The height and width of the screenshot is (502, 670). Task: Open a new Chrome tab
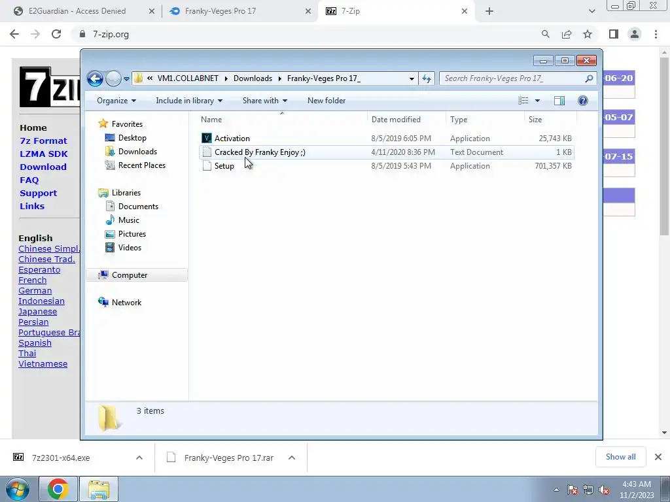[x=489, y=11]
